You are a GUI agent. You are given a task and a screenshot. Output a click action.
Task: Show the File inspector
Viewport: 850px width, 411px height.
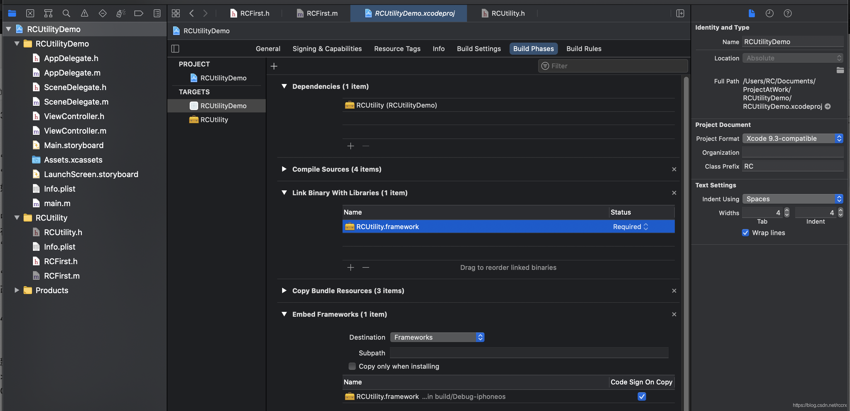751,13
